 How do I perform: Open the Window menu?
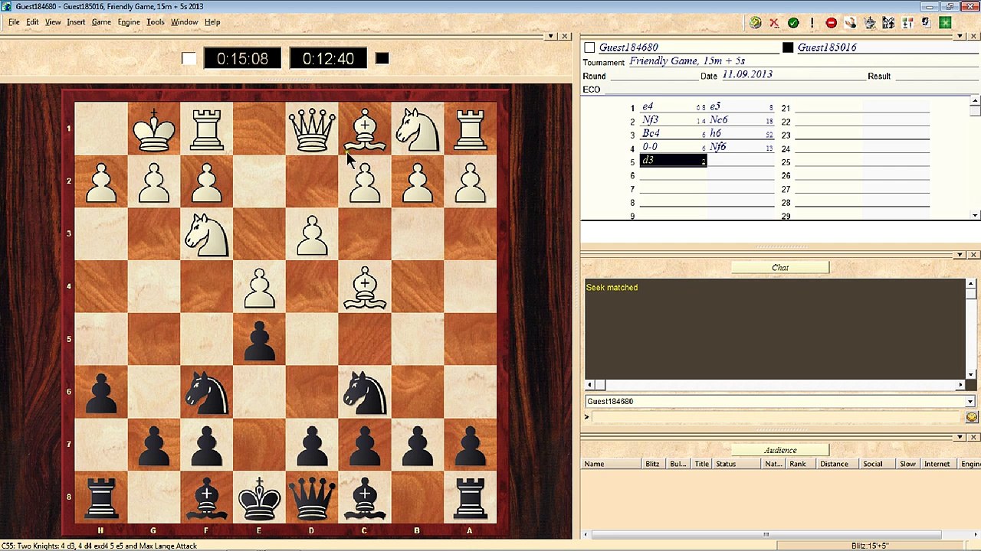coord(185,22)
